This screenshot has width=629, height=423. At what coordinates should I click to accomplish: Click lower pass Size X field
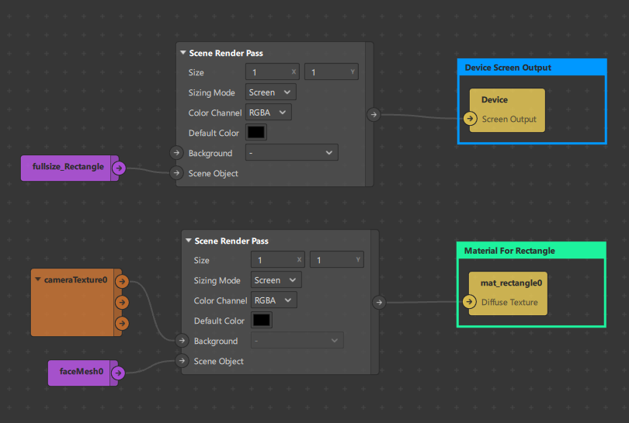click(x=278, y=259)
